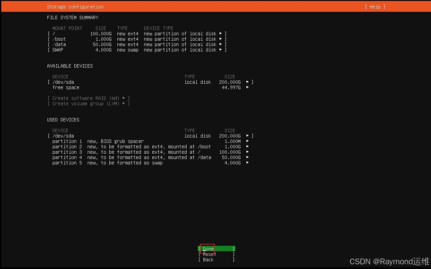
Task: Click the FILE SYSTEM SUMMARY heading
Action: click(73, 17)
